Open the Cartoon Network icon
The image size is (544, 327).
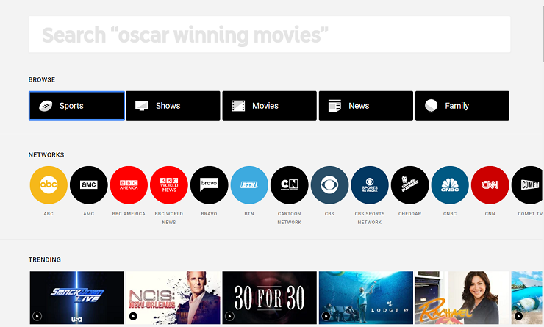(x=290, y=185)
